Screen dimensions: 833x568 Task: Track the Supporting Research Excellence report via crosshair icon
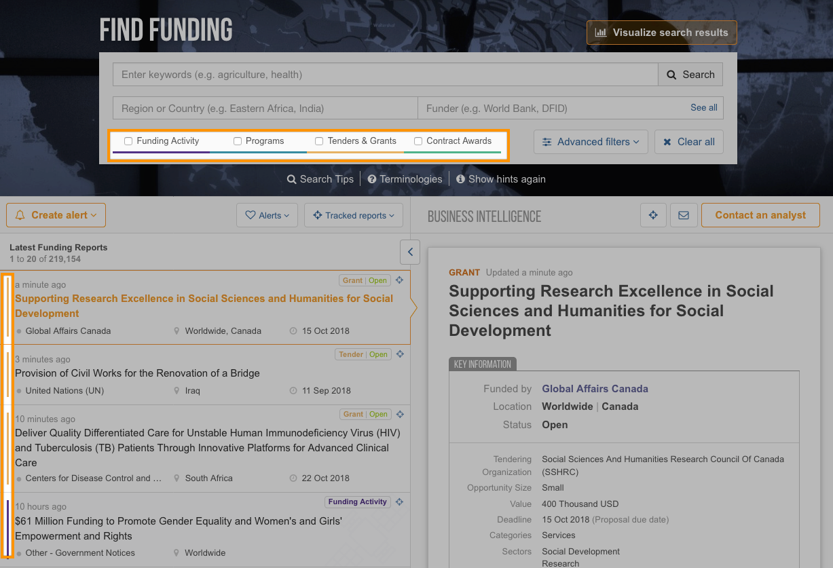tap(400, 279)
